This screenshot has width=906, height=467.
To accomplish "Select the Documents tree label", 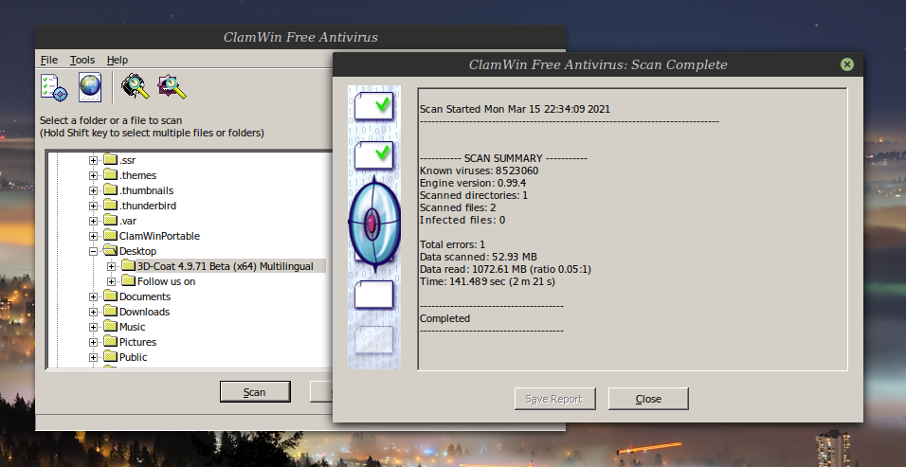I will (x=144, y=296).
